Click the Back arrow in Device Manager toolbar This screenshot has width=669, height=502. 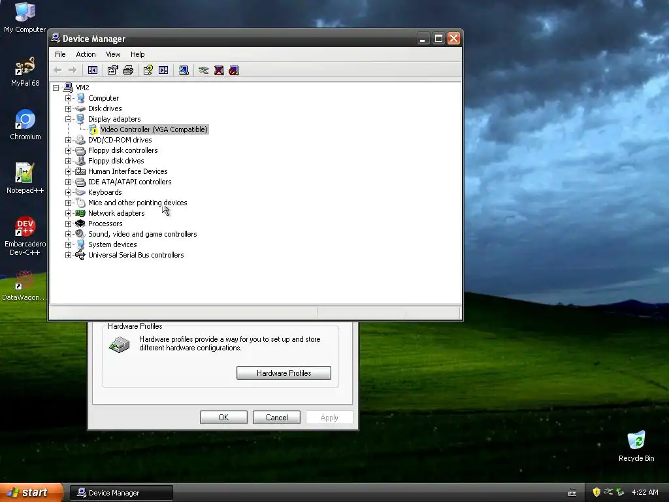57,70
